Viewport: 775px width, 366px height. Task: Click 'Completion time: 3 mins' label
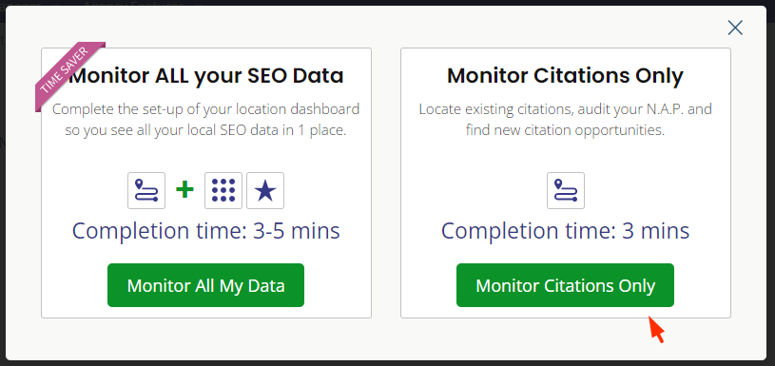pos(565,231)
